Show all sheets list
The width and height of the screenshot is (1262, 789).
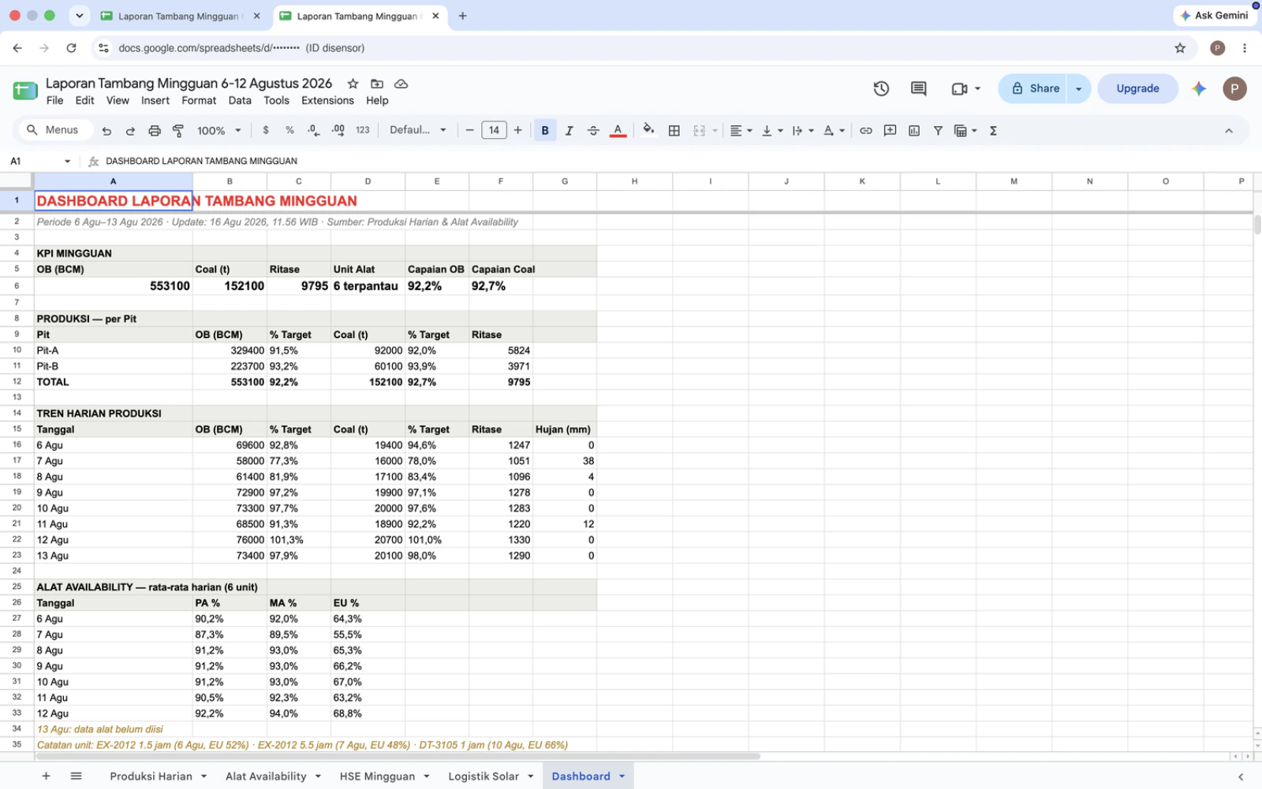pos(76,776)
